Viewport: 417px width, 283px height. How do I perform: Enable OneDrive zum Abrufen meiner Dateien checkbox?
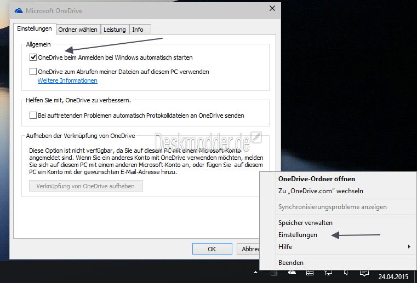33,72
